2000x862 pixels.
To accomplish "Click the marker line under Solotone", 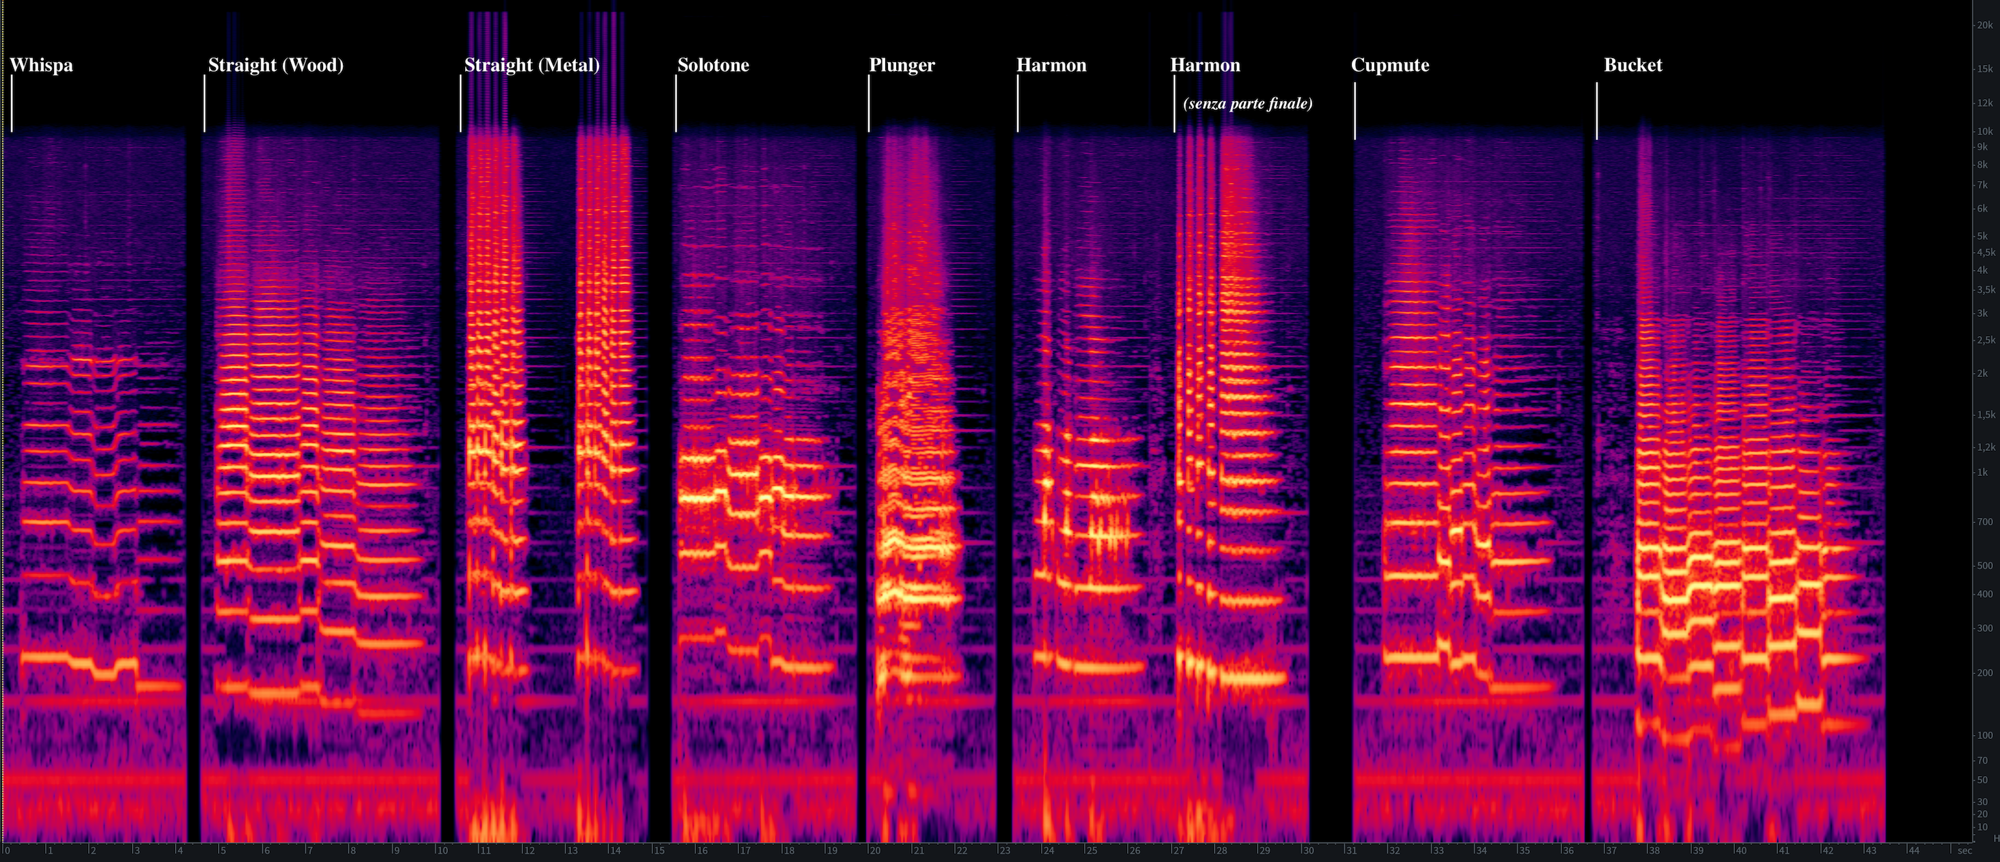I will (x=676, y=104).
